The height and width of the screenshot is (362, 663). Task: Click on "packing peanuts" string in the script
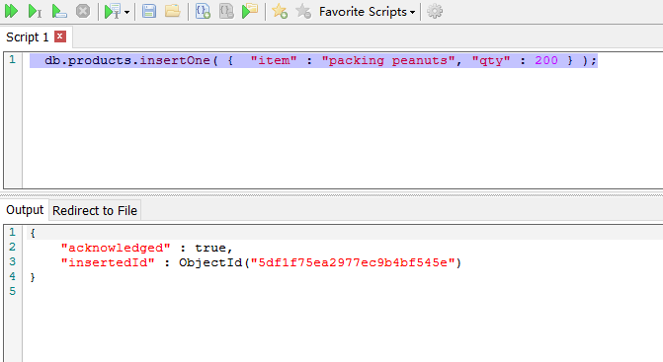(388, 61)
